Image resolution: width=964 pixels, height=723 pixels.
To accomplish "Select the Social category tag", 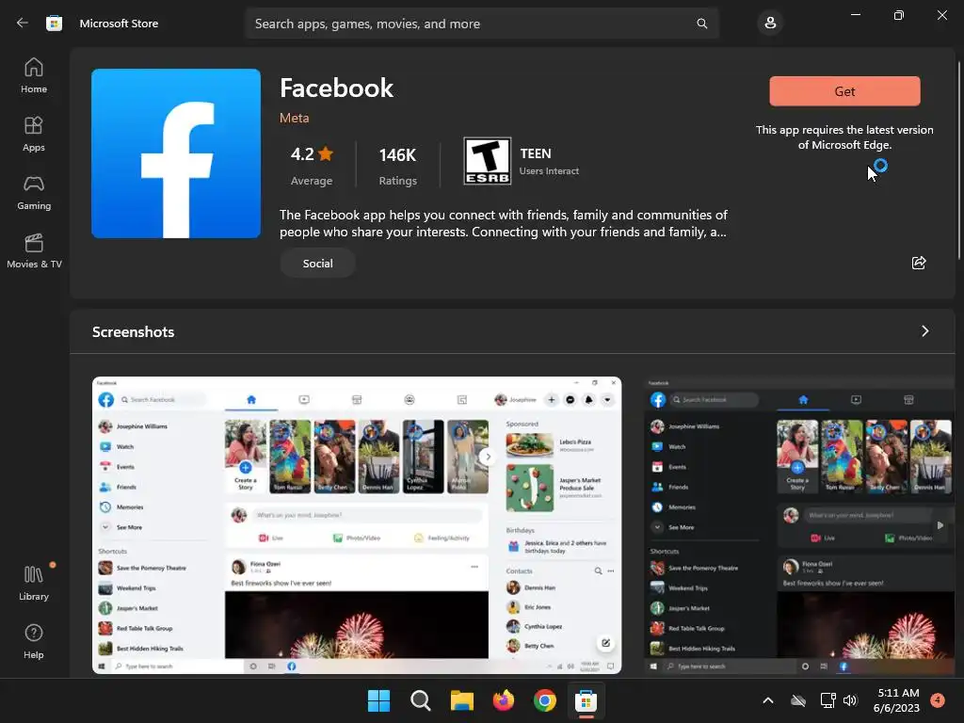I will [317, 264].
